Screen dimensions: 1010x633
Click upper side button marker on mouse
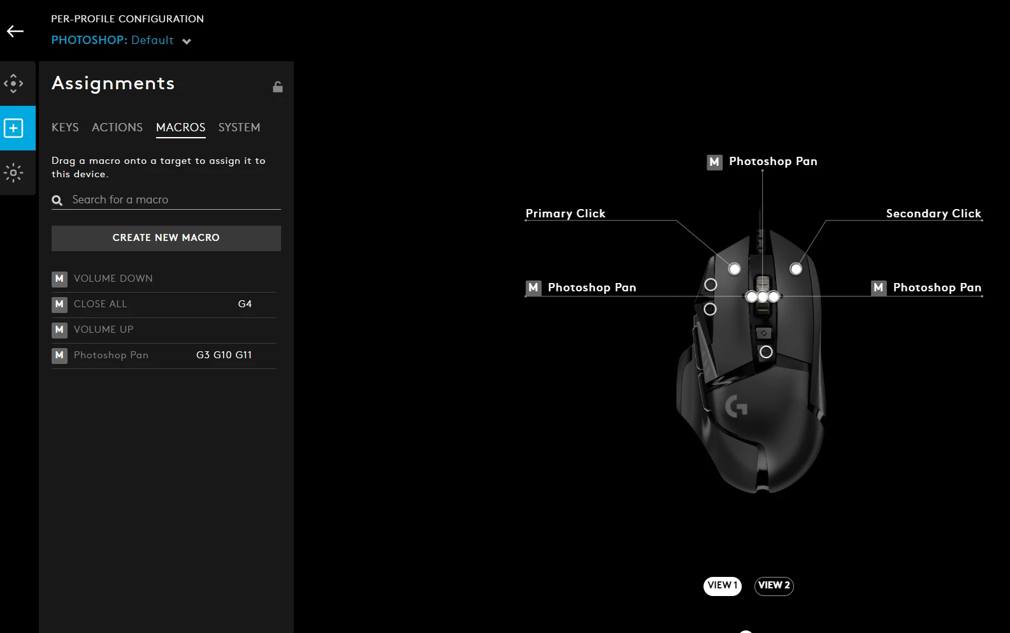(x=711, y=285)
